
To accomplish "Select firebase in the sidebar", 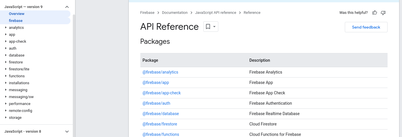I will coord(16,21).
